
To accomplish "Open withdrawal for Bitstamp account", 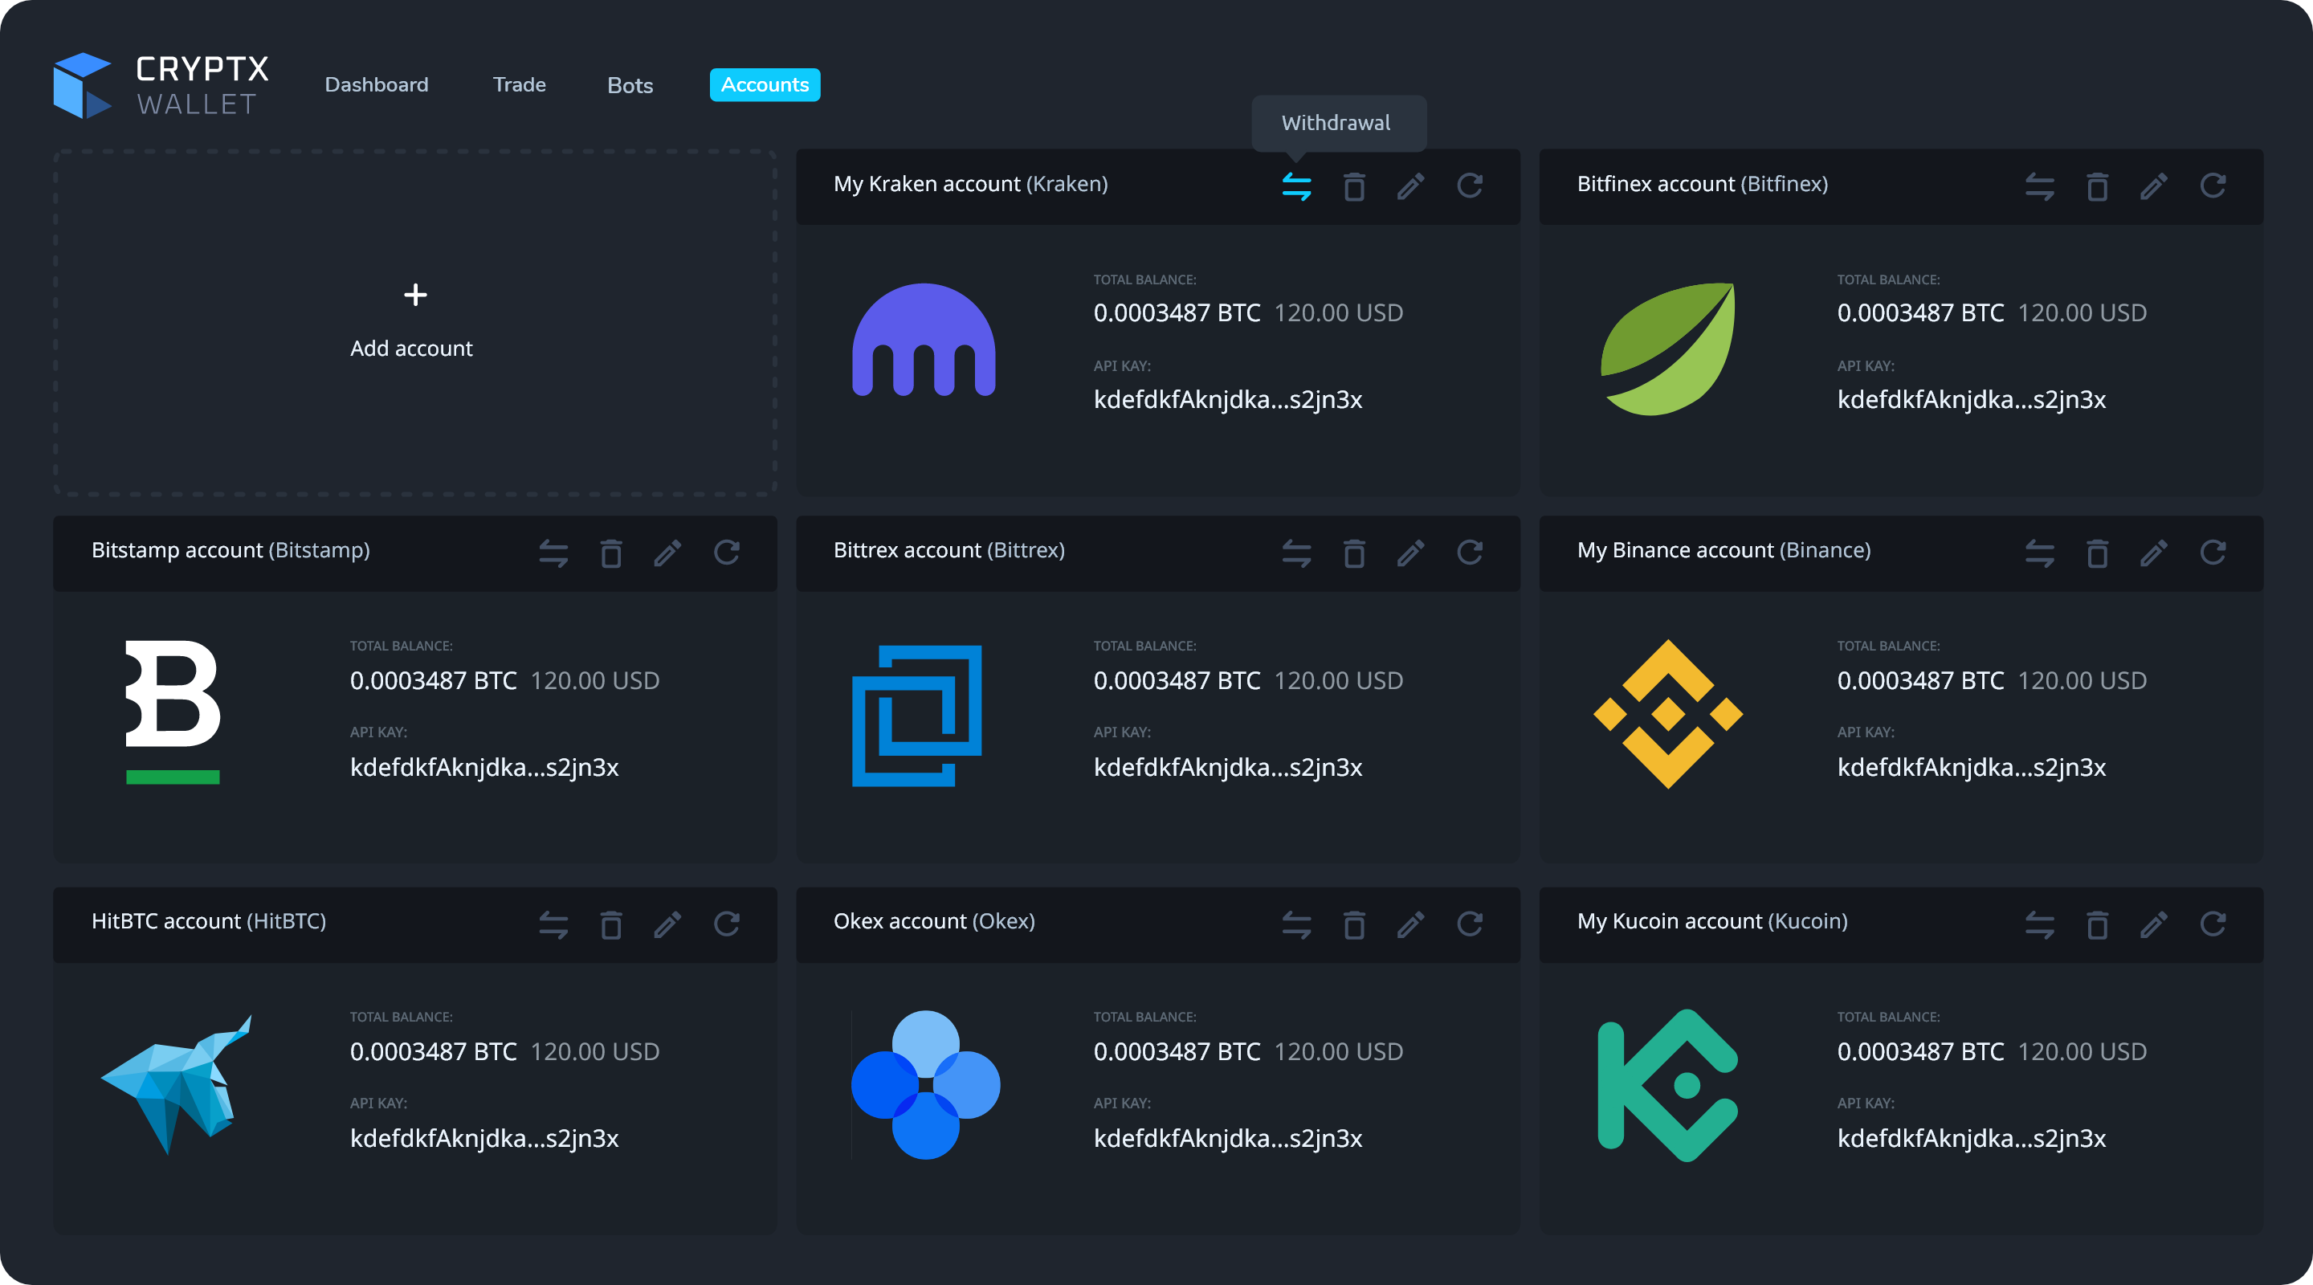I will [x=553, y=553].
